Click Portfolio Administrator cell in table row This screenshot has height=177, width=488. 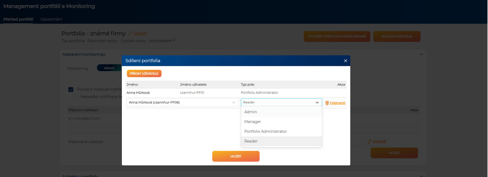pyautogui.click(x=259, y=93)
